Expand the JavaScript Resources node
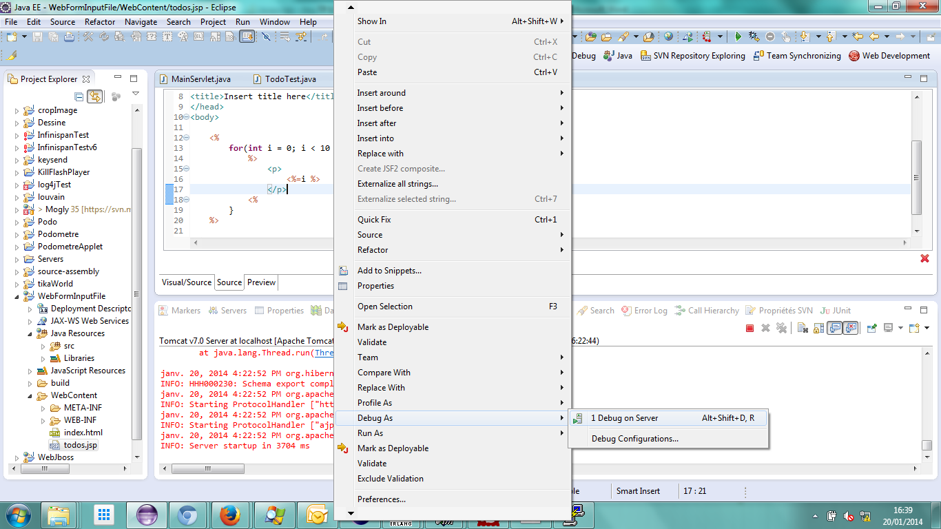 click(x=30, y=371)
